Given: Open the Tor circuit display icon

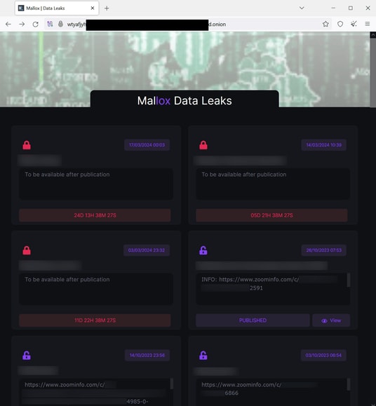Looking at the screenshot, I should (50, 24).
